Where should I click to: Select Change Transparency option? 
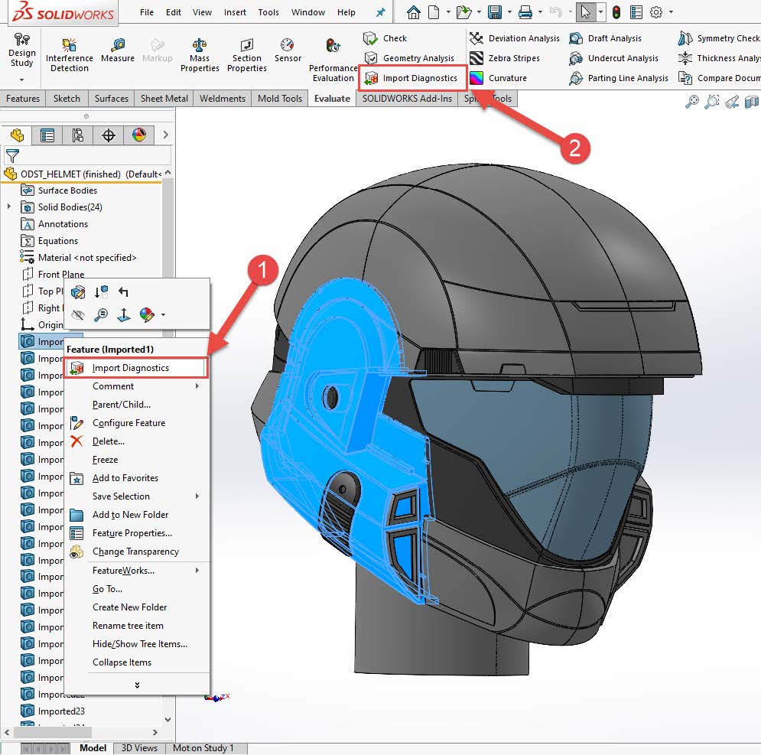click(x=136, y=552)
